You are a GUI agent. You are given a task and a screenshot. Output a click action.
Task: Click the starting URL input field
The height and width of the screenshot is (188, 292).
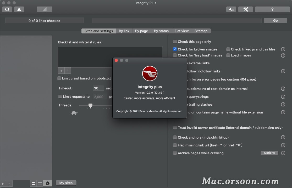[177, 21]
